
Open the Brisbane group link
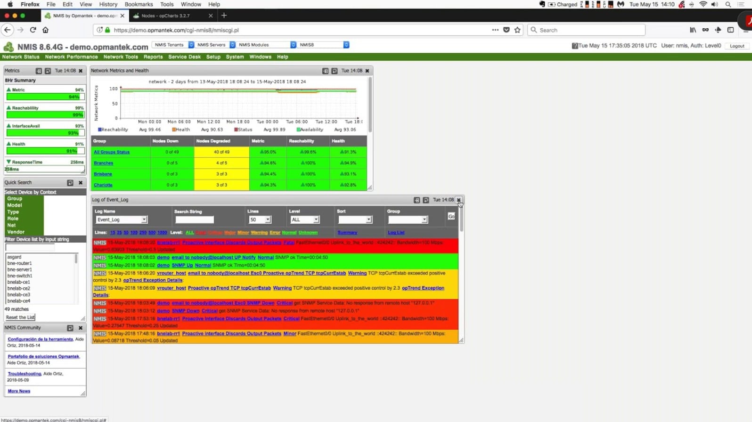[103, 174]
